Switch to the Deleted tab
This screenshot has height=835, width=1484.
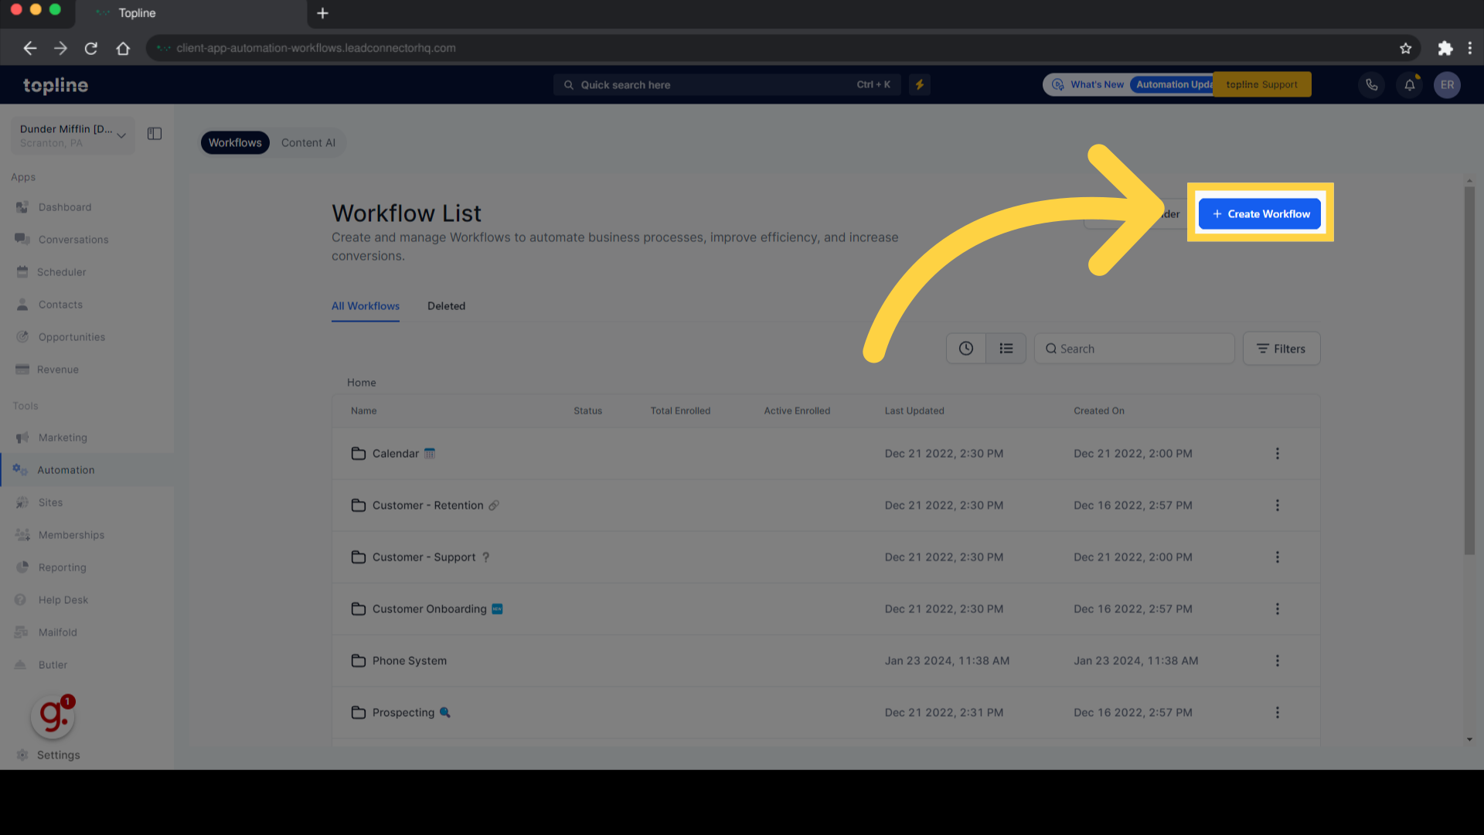(x=446, y=306)
